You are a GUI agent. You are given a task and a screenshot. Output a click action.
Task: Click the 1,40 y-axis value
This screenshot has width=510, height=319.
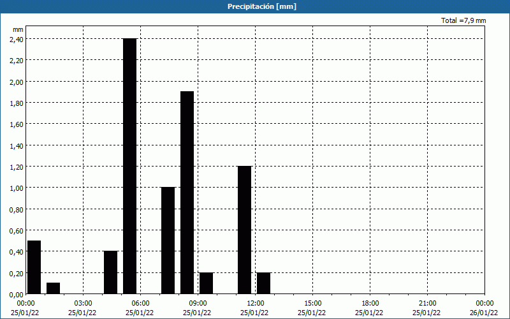17,145
